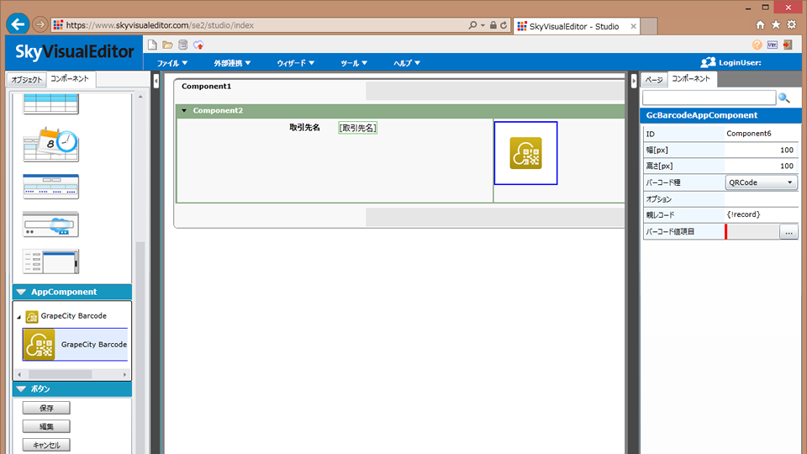Collapse the Component2 section triangle
Viewport: 807px width, 454px height.
(x=184, y=110)
